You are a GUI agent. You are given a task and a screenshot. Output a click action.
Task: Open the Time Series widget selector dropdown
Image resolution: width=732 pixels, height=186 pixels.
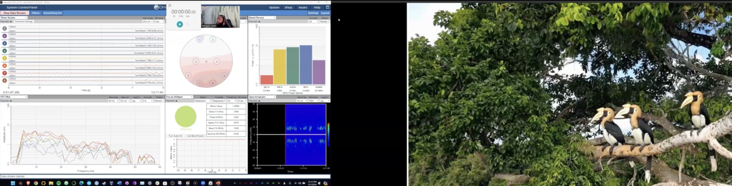[14, 18]
